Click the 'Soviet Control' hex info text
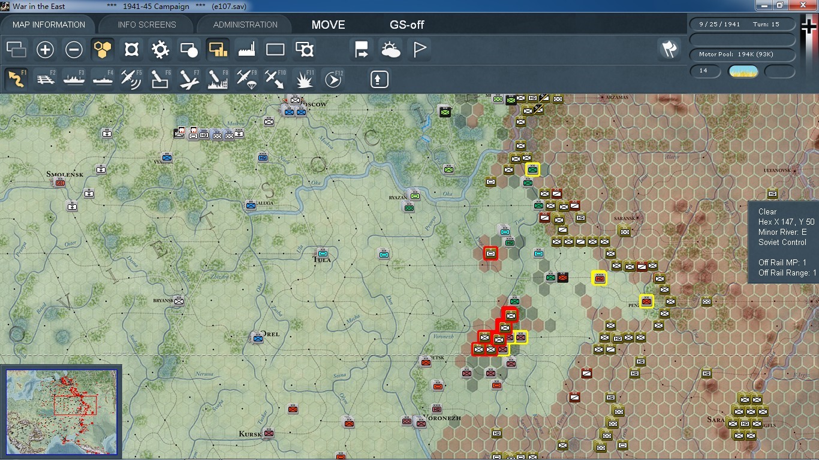 pos(782,242)
